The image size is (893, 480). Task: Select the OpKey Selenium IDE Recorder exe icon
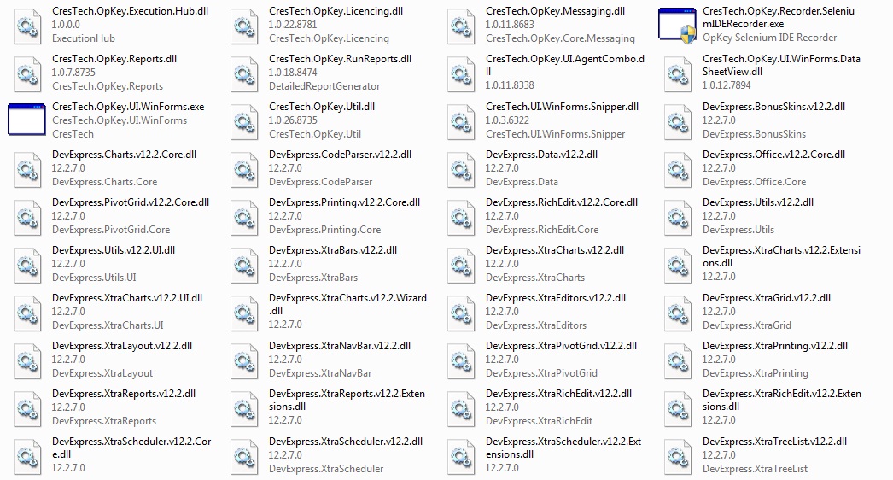pyautogui.click(x=677, y=25)
